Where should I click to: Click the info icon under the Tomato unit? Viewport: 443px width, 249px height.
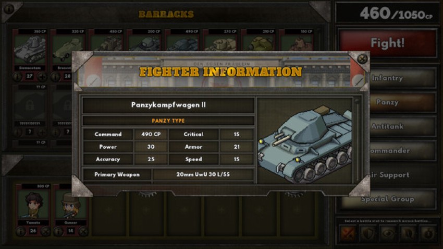pos(21,231)
